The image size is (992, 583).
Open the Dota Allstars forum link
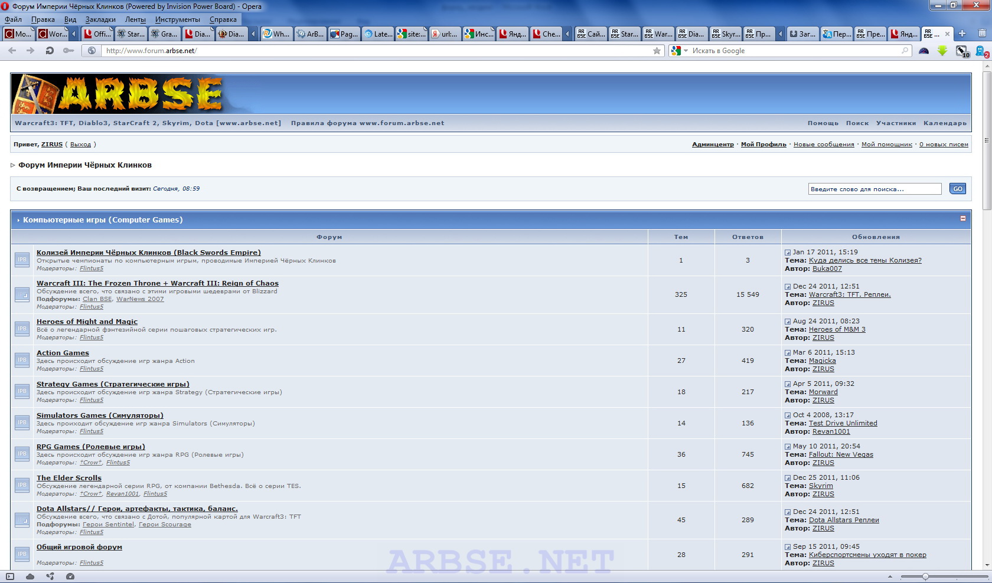pyautogui.click(x=137, y=509)
